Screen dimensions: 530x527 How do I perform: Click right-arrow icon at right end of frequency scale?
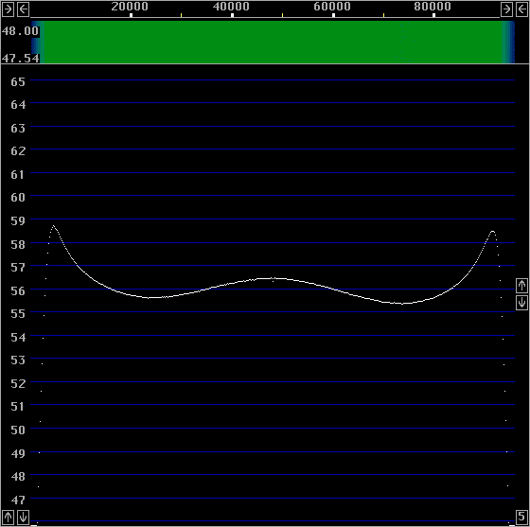tap(506, 9)
